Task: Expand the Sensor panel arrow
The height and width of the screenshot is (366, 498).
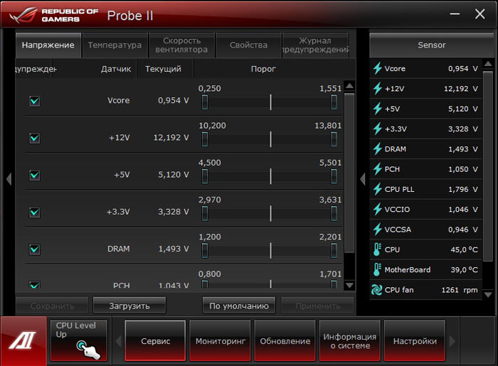Action: point(362,179)
